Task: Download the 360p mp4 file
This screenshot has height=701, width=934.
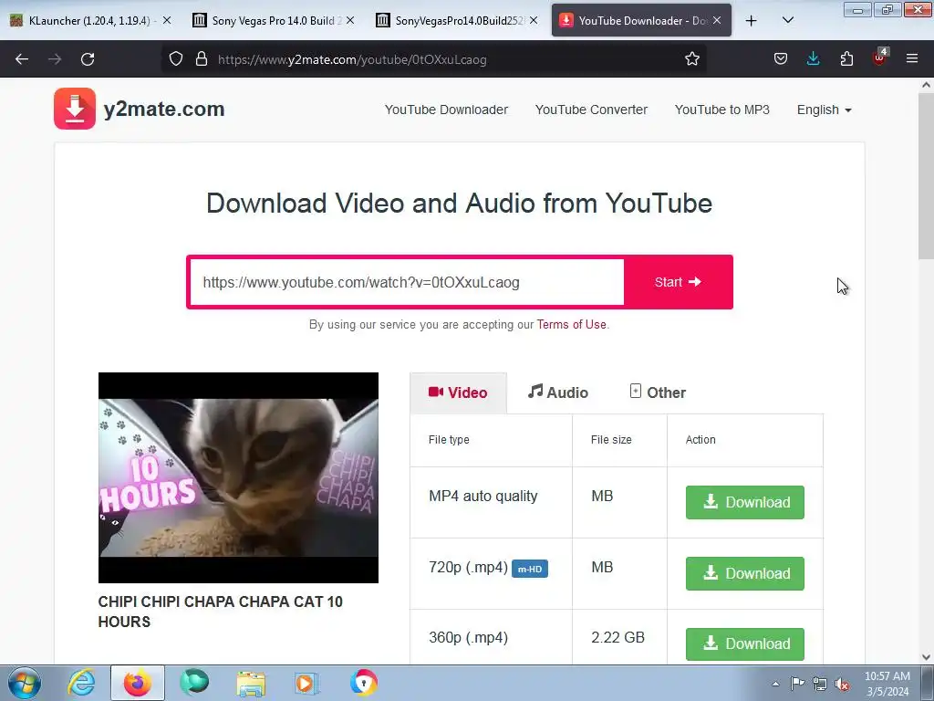Action: click(744, 643)
